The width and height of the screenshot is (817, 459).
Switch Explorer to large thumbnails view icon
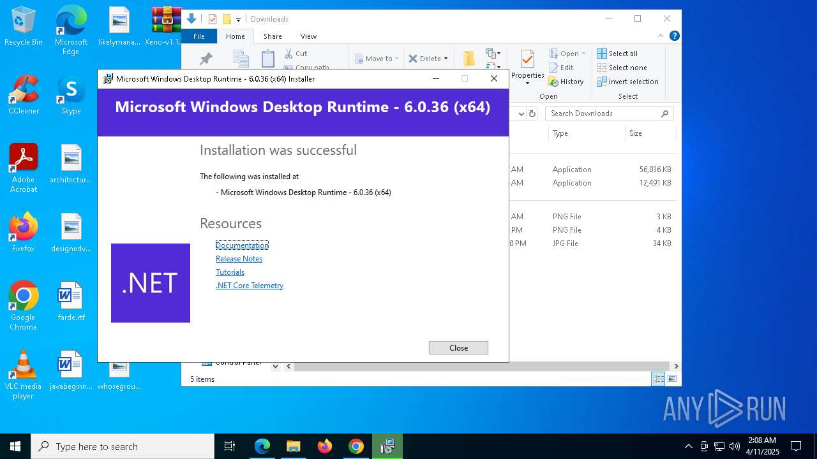click(x=672, y=379)
